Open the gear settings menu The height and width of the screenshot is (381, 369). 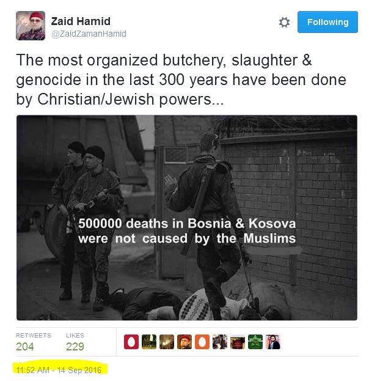tap(284, 23)
